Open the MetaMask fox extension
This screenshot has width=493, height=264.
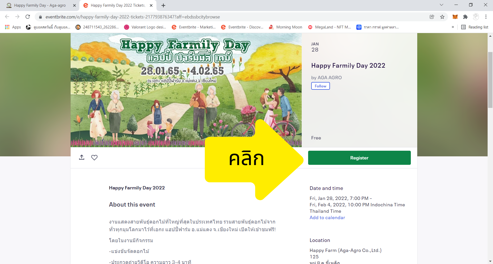(x=455, y=17)
